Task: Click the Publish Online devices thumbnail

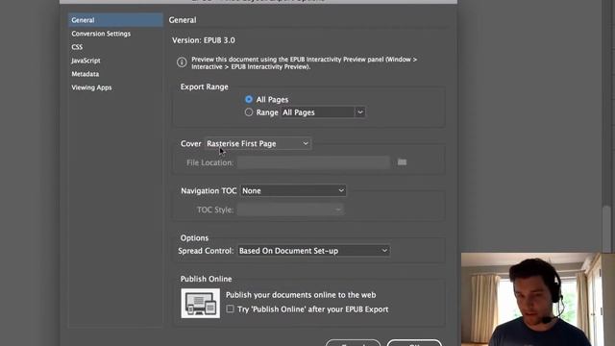Action: pyautogui.click(x=201, y=304)
